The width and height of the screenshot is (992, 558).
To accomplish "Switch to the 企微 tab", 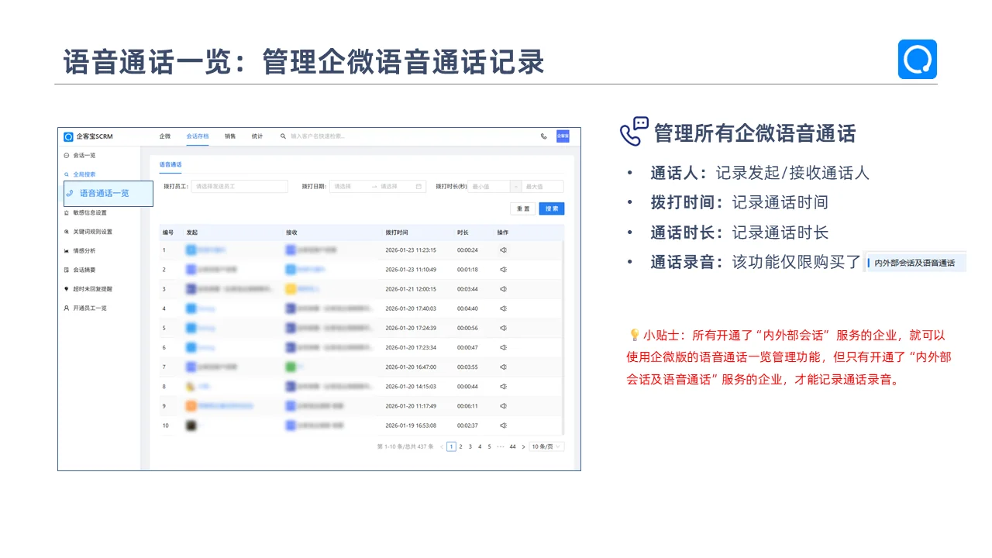I will click(x=164, y=136).
